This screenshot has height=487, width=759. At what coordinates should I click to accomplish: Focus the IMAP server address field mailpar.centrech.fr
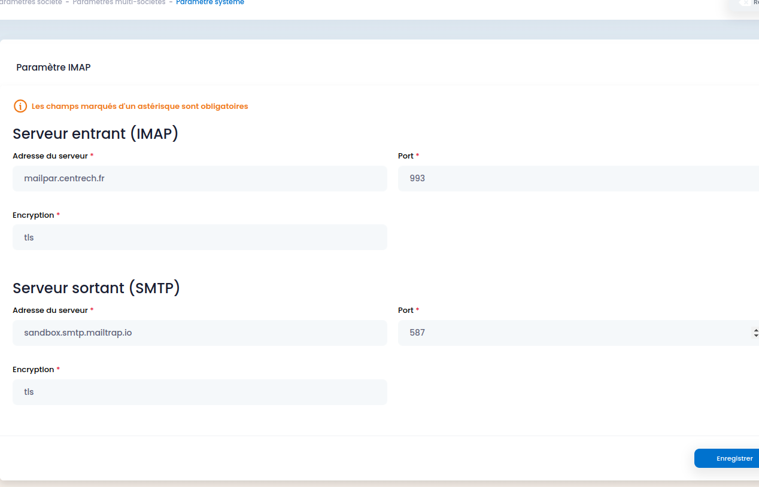coord(200,178)
